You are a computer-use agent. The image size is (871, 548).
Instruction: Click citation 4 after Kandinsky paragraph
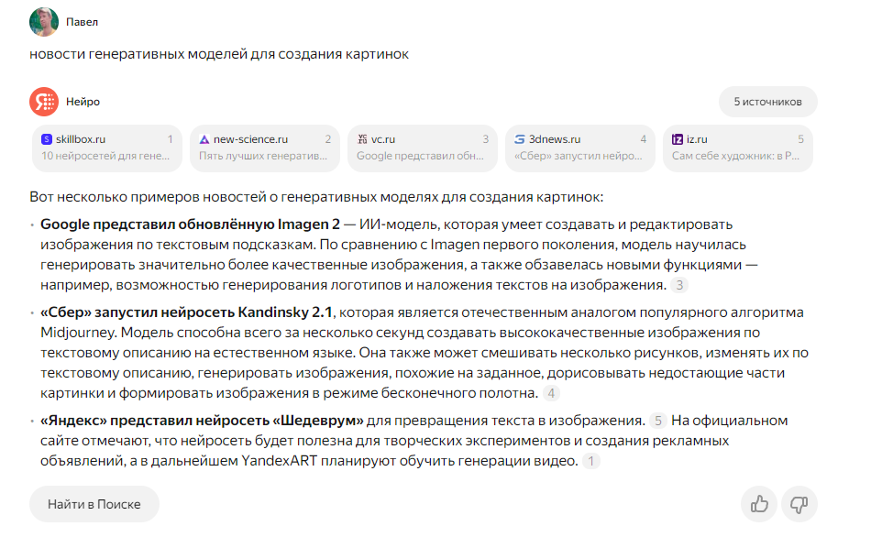point(551,394)
